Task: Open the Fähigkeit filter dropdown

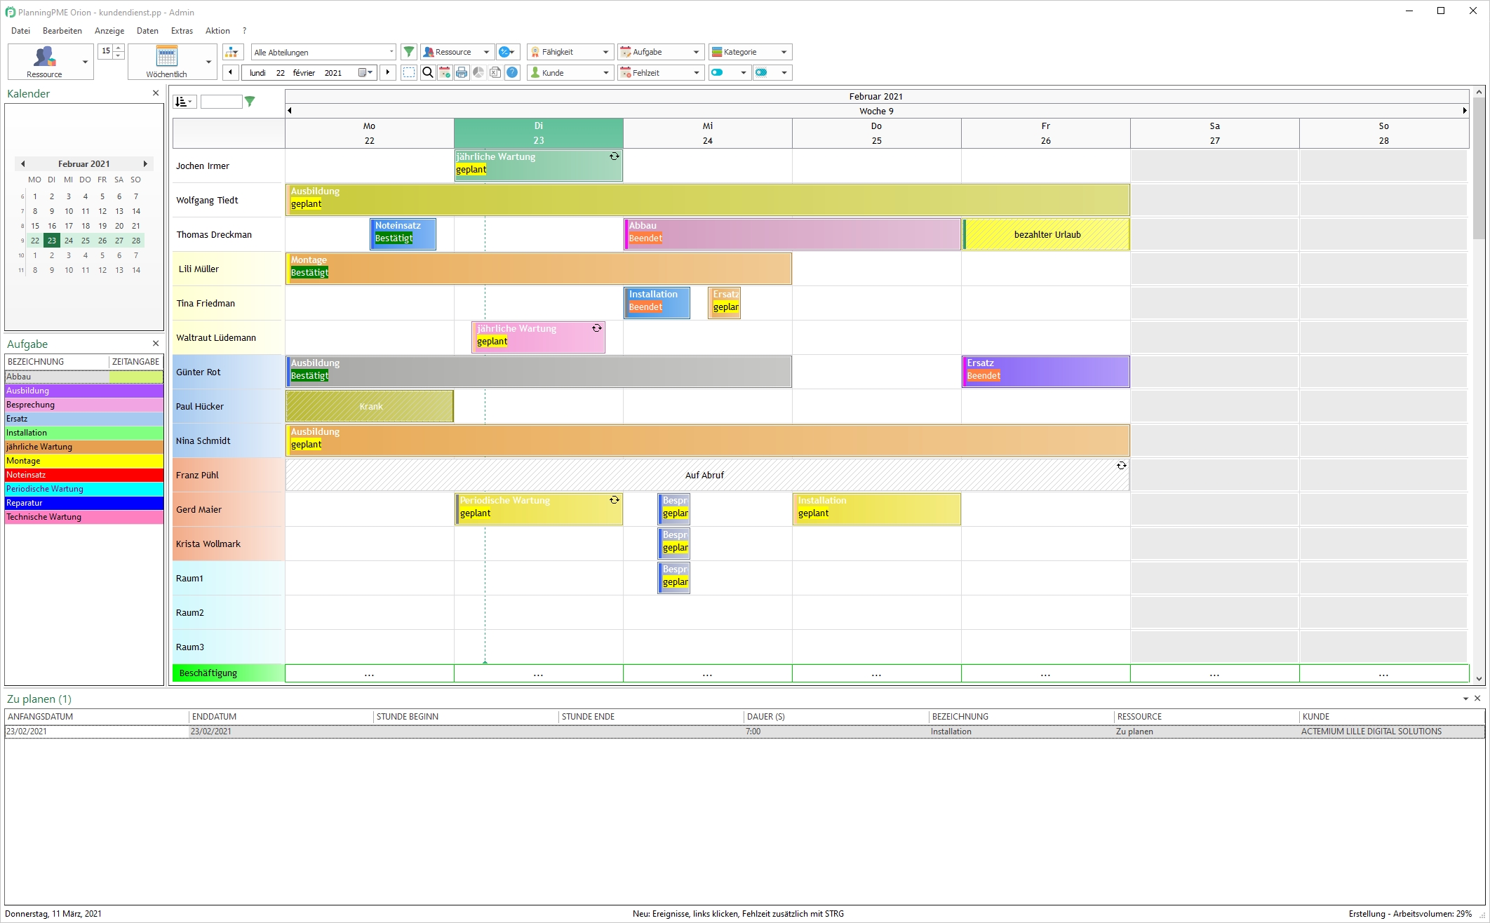Action: [570, 52]
